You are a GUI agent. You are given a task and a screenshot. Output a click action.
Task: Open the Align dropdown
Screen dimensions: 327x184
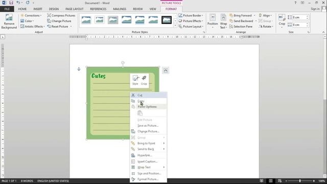265,15
